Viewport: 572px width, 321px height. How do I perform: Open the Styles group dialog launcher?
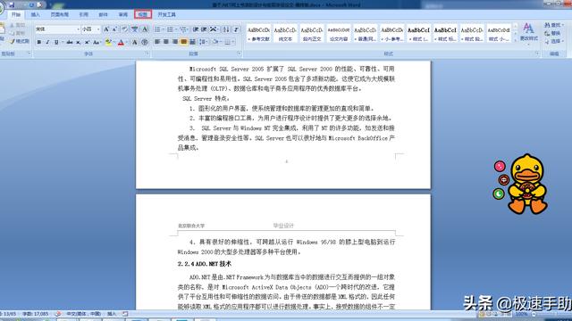pyautogui.click(x=537, y=53)
